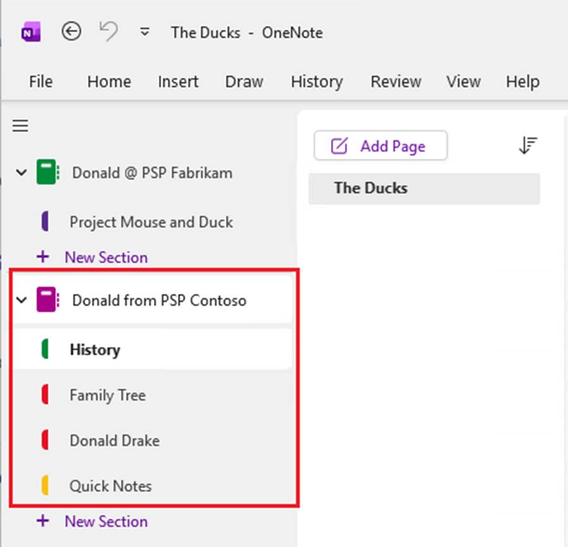
Task: Open the File menu
Action: click(x=41, y=81)
